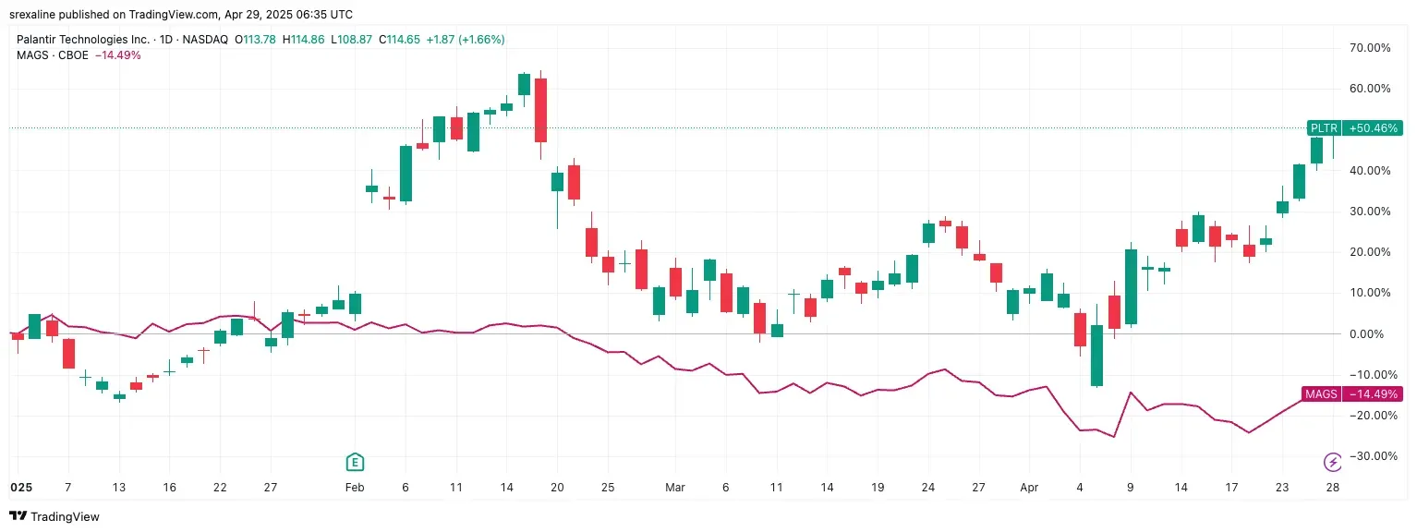1417x532 pixels.
Task: Click the open value O113.78
Action: [256, 40]
